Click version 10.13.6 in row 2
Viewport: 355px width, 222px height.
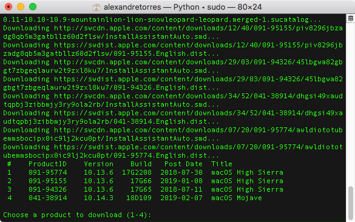tap(98, 181)
